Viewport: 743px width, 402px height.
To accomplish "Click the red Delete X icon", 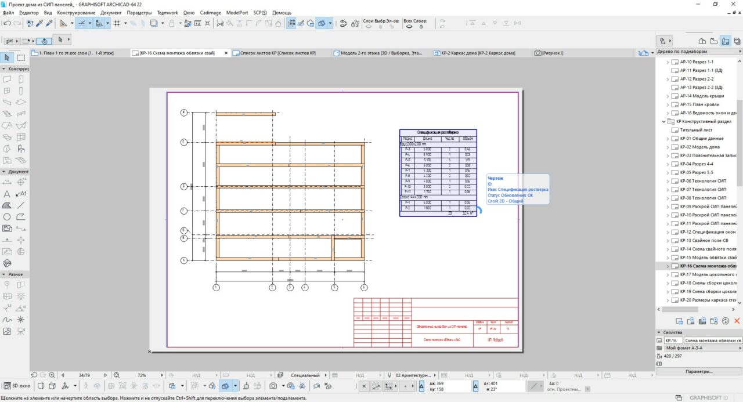I will pos(737,321).
